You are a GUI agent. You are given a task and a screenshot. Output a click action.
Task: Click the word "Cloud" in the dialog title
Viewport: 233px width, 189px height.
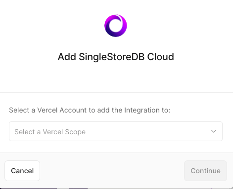tap(161, 57)
